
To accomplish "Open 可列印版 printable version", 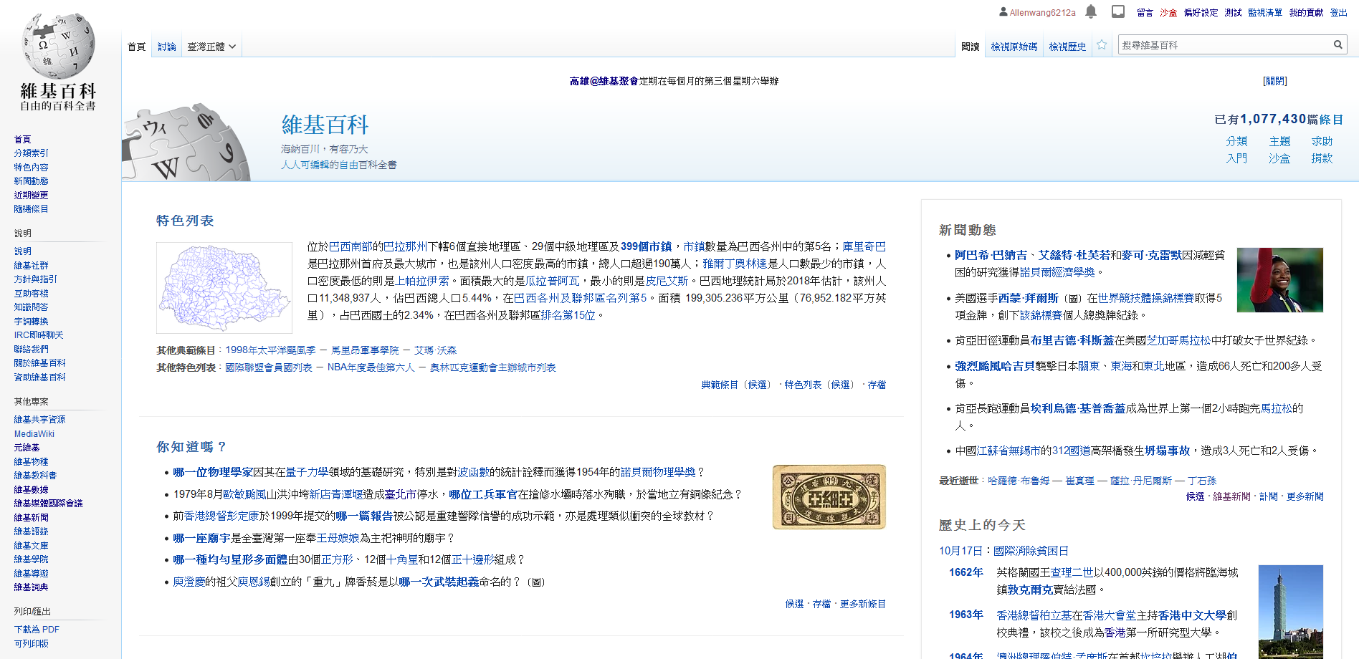I will coord(32,643).
